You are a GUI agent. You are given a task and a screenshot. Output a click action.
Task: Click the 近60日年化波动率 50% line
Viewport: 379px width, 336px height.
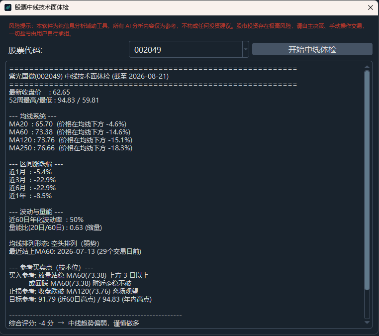(x=46, y=220)
